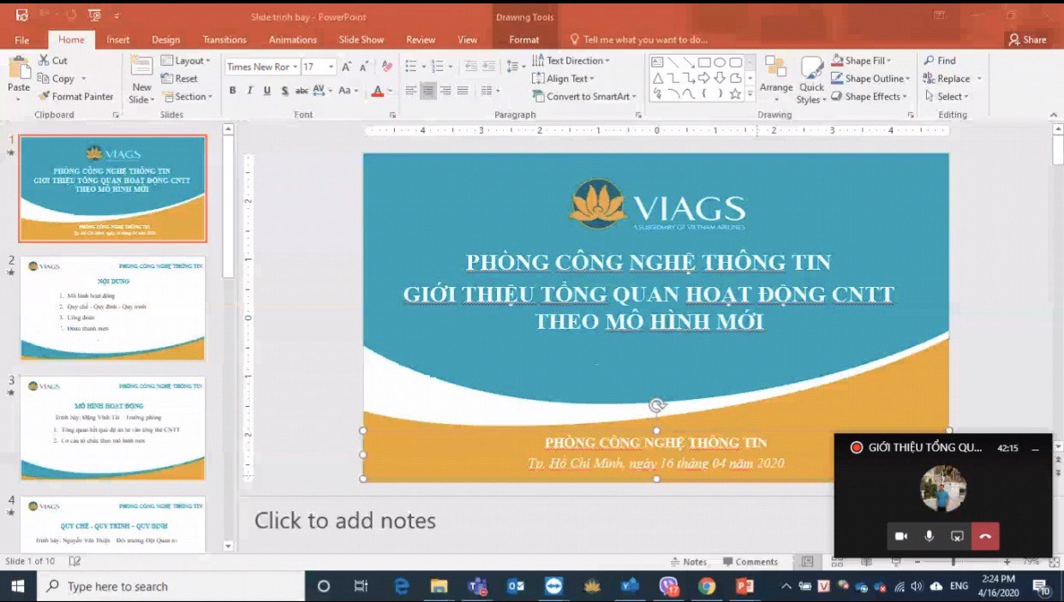
Task: Mute microphone in the Teams call window
Action: point(930,536)
